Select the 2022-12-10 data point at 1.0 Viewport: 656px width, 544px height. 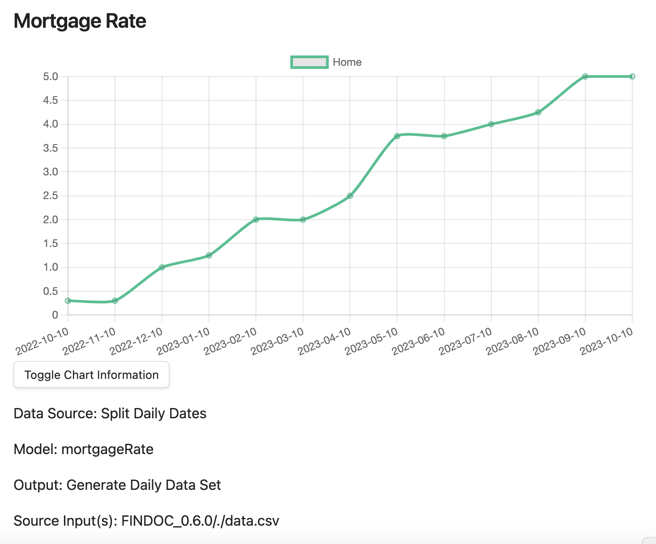pos(162,267)
